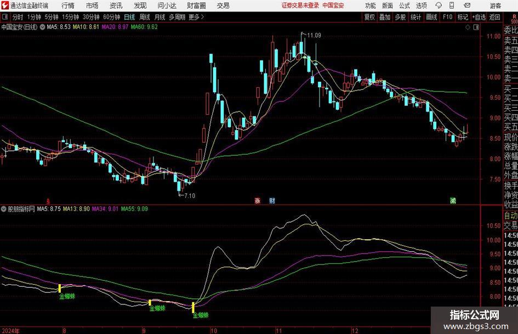
Task: Open the 市场 menu
Action: click(x=92, y=5)
